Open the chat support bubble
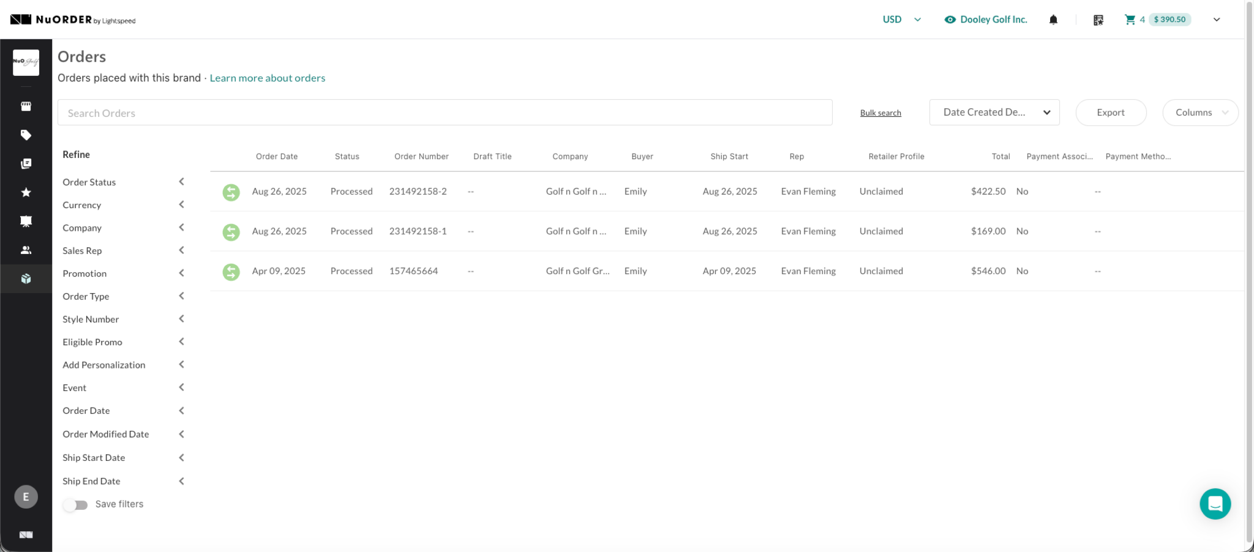Image resolution: width=1254 pixels, height=552 pixels. point(1215,504)
